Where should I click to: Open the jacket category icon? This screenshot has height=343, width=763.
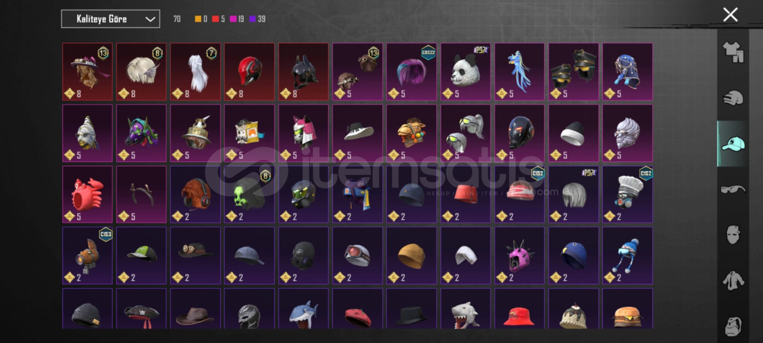(733, 281)
